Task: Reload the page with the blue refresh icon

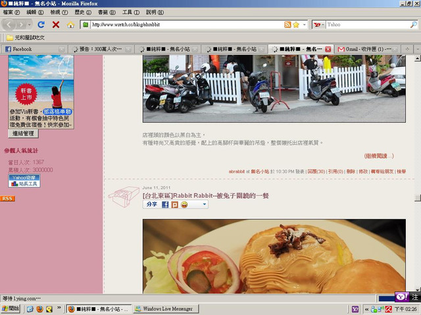Action: click(41, 25)
